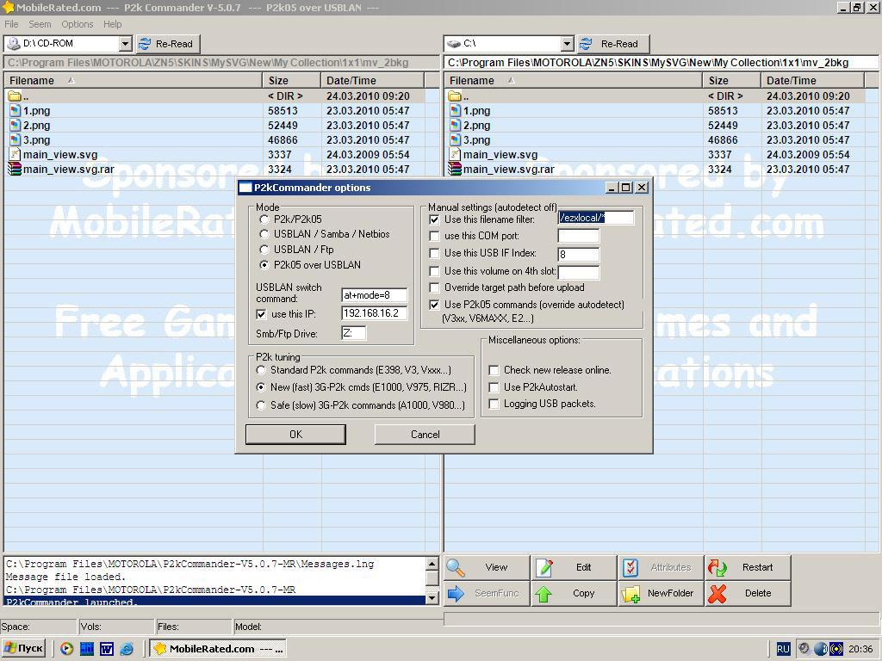Sort left panel by Date/Time column
This screenshot has width=882, height=661.
(372, 80)
